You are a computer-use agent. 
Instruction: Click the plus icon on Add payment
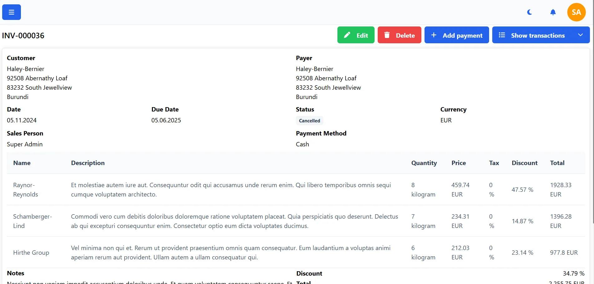coord(434,35)
